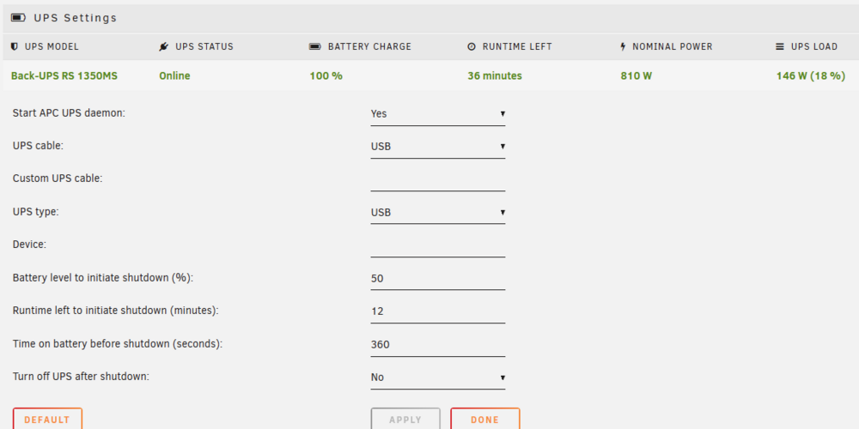Click the UPS Settings heading text
The width and height of the screenshot is (859, 429).
76,18
